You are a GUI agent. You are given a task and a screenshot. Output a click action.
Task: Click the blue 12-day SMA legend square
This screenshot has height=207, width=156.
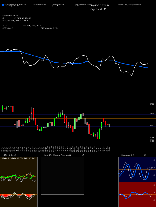coord(3,5)
